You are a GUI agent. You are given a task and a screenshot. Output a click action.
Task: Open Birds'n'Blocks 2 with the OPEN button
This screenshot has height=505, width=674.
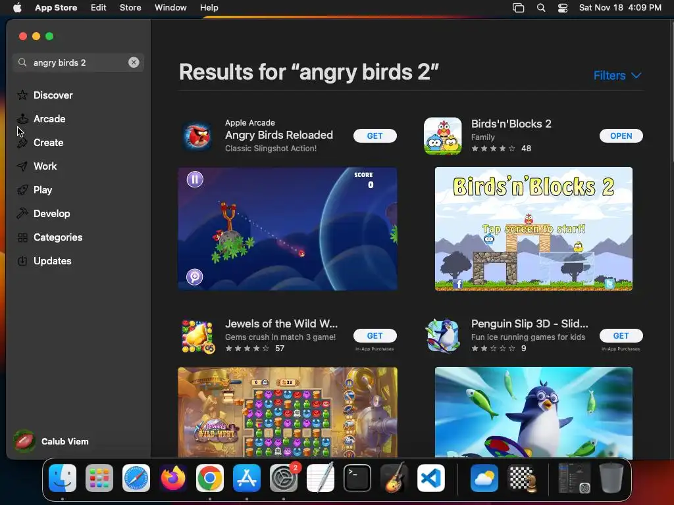coord(621,135)
